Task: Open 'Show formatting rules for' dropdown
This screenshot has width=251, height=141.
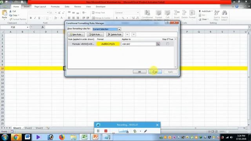Action: [119, 29]
